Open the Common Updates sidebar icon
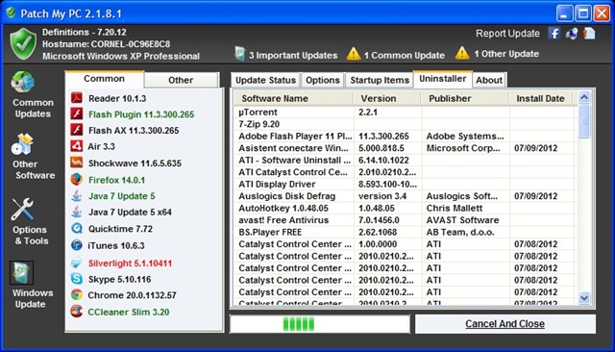Image resolution: width=615 pixels, height=352 pixels. (23, 82)
